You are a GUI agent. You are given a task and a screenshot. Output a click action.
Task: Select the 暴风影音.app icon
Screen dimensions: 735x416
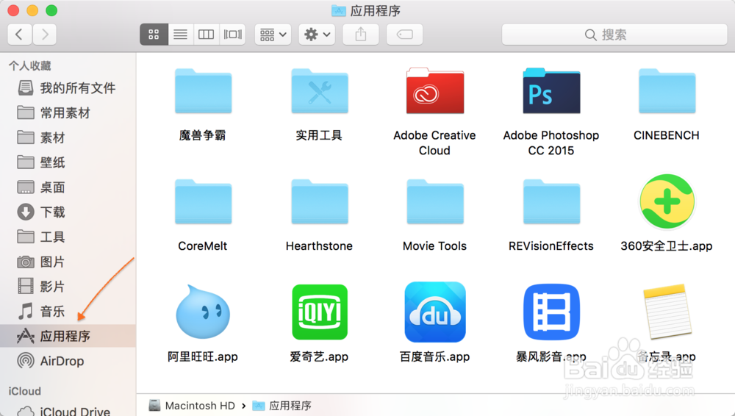[551, 312]
